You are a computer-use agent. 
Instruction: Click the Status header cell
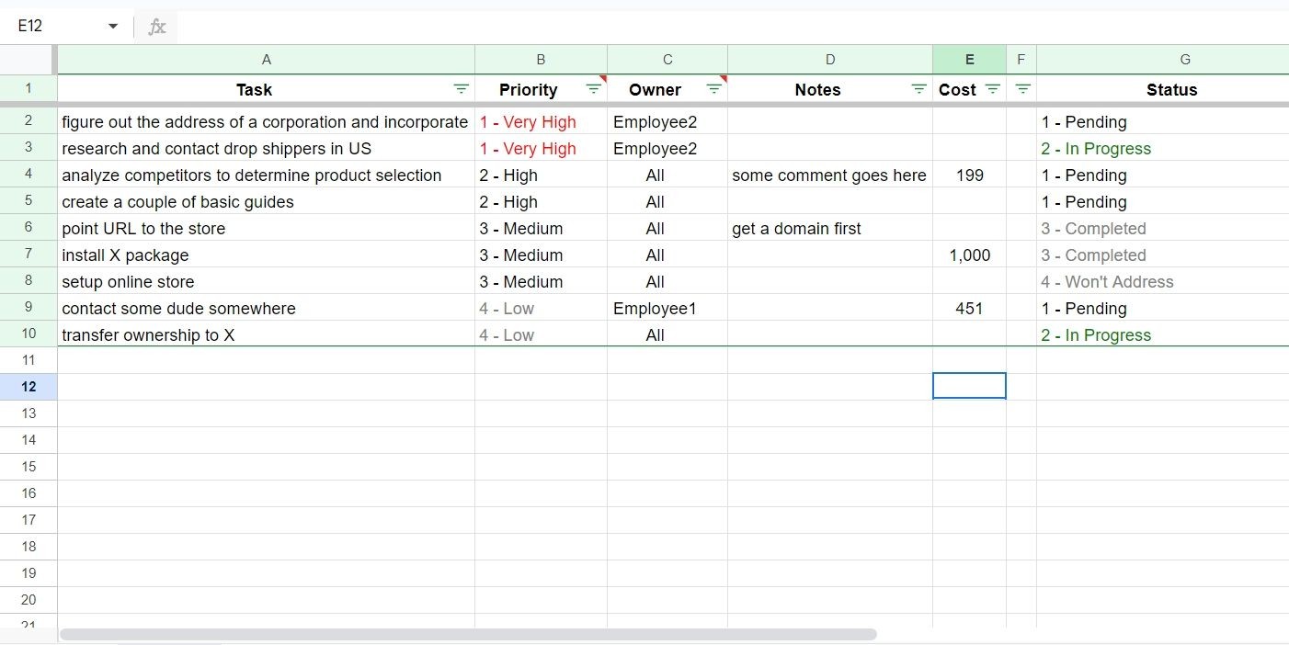pos(1163,89)
